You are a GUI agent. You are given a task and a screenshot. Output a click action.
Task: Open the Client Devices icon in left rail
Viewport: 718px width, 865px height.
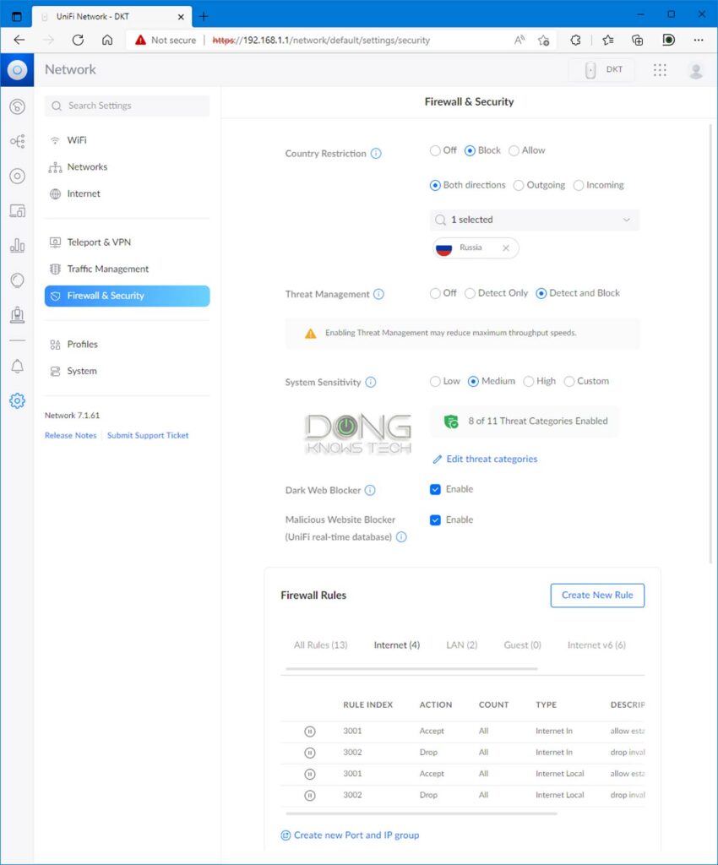click(17, 210)
